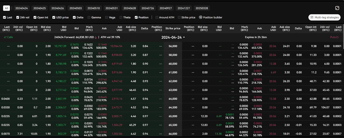Click the red down arrow beside Forward price
Image resolution: width=344 pixels, height=138 pixels.
[x=96, y=37]
